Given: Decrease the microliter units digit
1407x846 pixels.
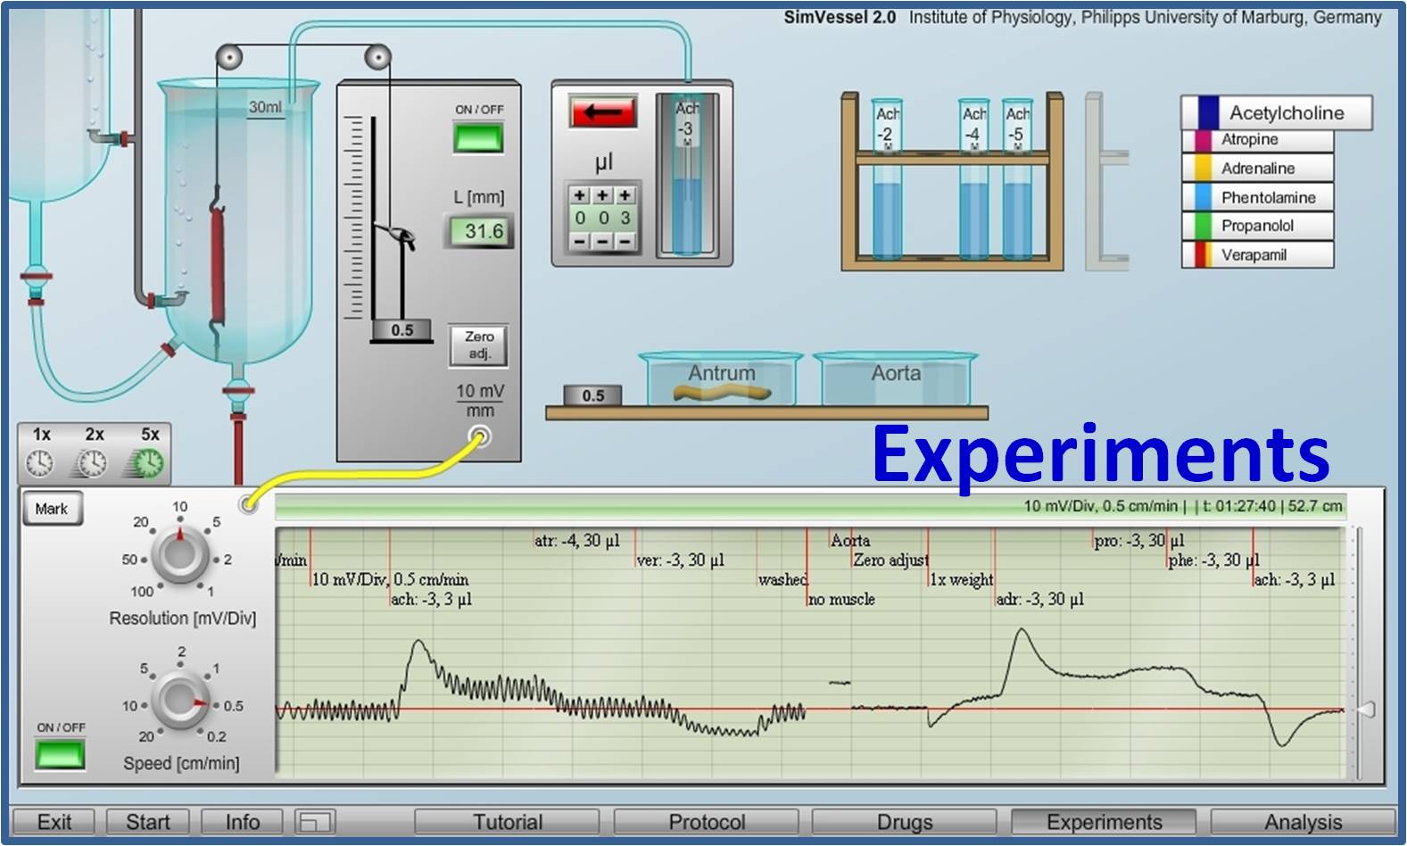Looking at the screenshot, I should (625, 241).
